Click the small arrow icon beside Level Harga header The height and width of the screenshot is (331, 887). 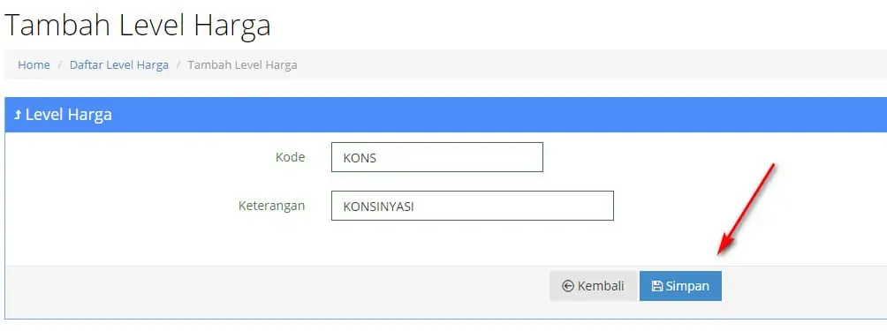pyautogui.click(x=18, y=116)
